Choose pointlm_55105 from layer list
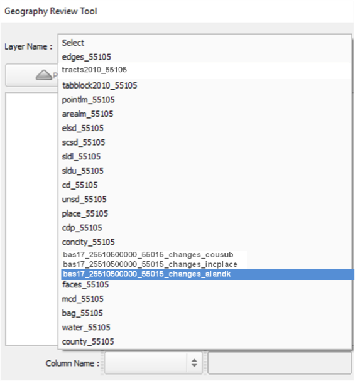Image resolution: width=355 pixels, height=381 pixels. click(x=205, y=100)
